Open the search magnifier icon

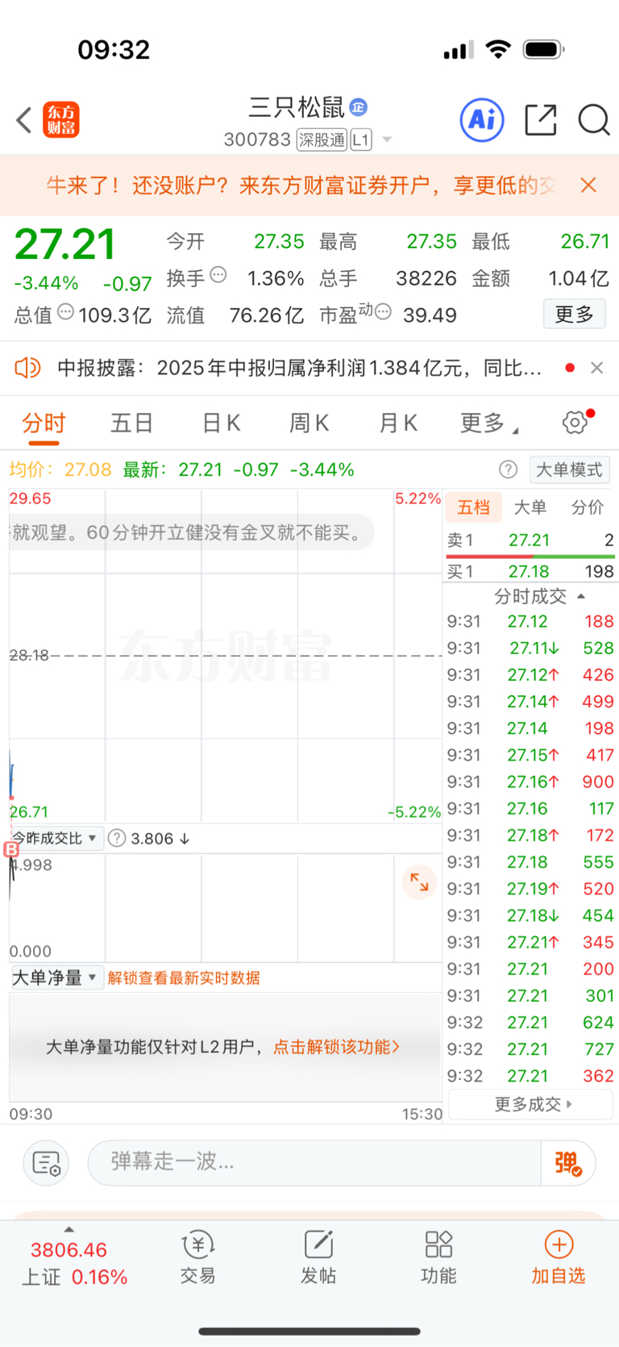(x=594, y=120)
